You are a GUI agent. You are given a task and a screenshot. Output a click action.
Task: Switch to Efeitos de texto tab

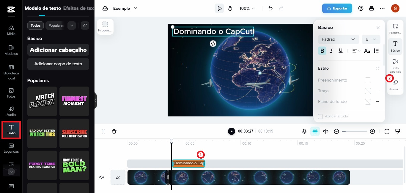[x=78, y=8]
